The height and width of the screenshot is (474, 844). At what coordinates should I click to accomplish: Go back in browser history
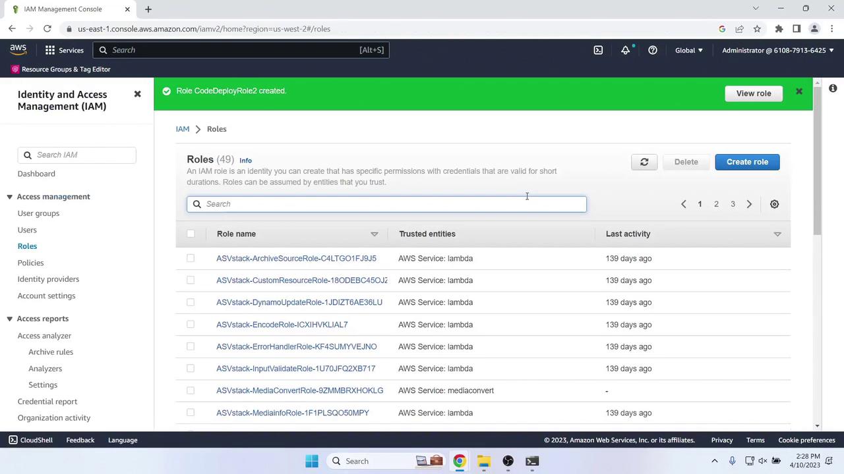[12, 29]
